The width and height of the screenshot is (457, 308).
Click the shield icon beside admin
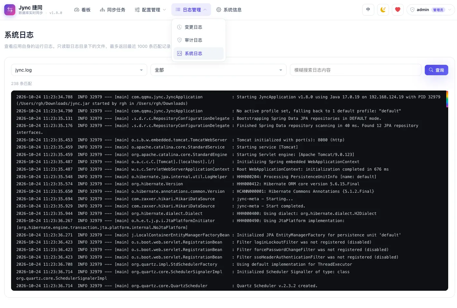pos(412,10)
